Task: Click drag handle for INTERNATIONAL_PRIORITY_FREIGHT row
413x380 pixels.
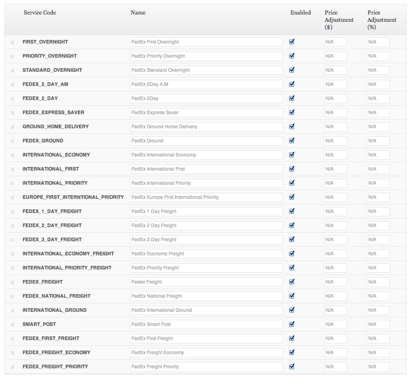Action: tap(13, 268)
